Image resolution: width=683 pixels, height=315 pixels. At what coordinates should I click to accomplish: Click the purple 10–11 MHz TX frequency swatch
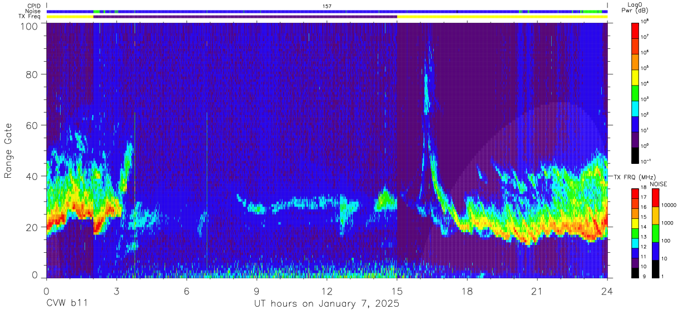(635, 263)
